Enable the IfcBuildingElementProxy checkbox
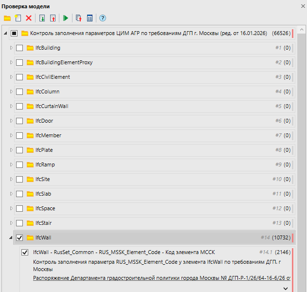This screenshot has height=292, width=307. tap(19, 62)
